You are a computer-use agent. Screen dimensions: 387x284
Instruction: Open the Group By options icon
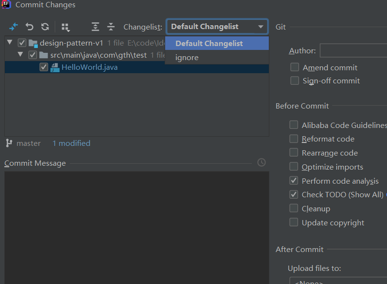(x=66, y=27)
